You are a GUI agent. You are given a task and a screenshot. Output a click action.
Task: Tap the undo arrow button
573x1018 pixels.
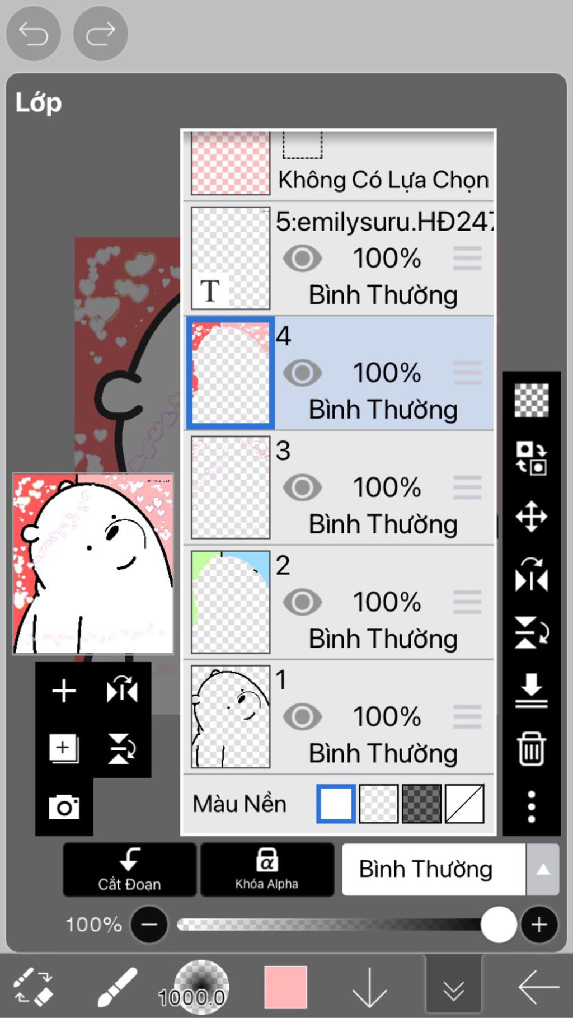click(x=33, y=34)
